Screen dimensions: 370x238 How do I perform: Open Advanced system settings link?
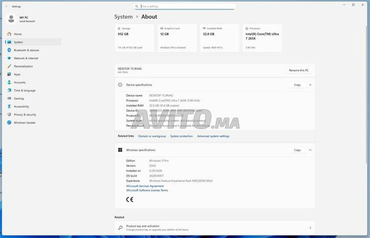213,136
